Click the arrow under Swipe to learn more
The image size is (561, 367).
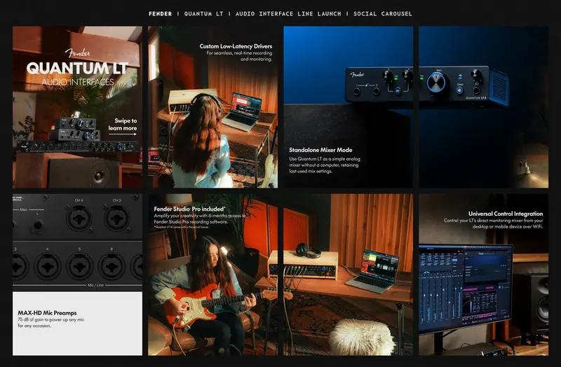tap(123, 134)
